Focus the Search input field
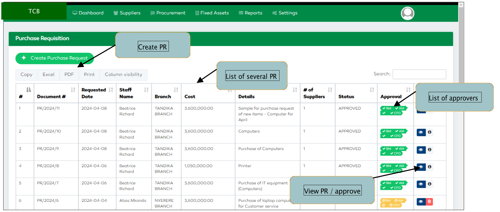 [419, 74]
